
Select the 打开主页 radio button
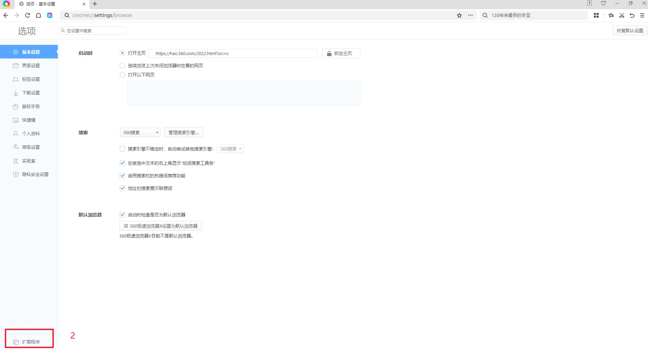[x=122, y=53]
